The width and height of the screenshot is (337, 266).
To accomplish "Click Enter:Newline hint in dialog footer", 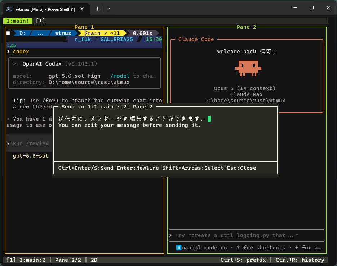I will pyautogui.click(x=138, y=168).
